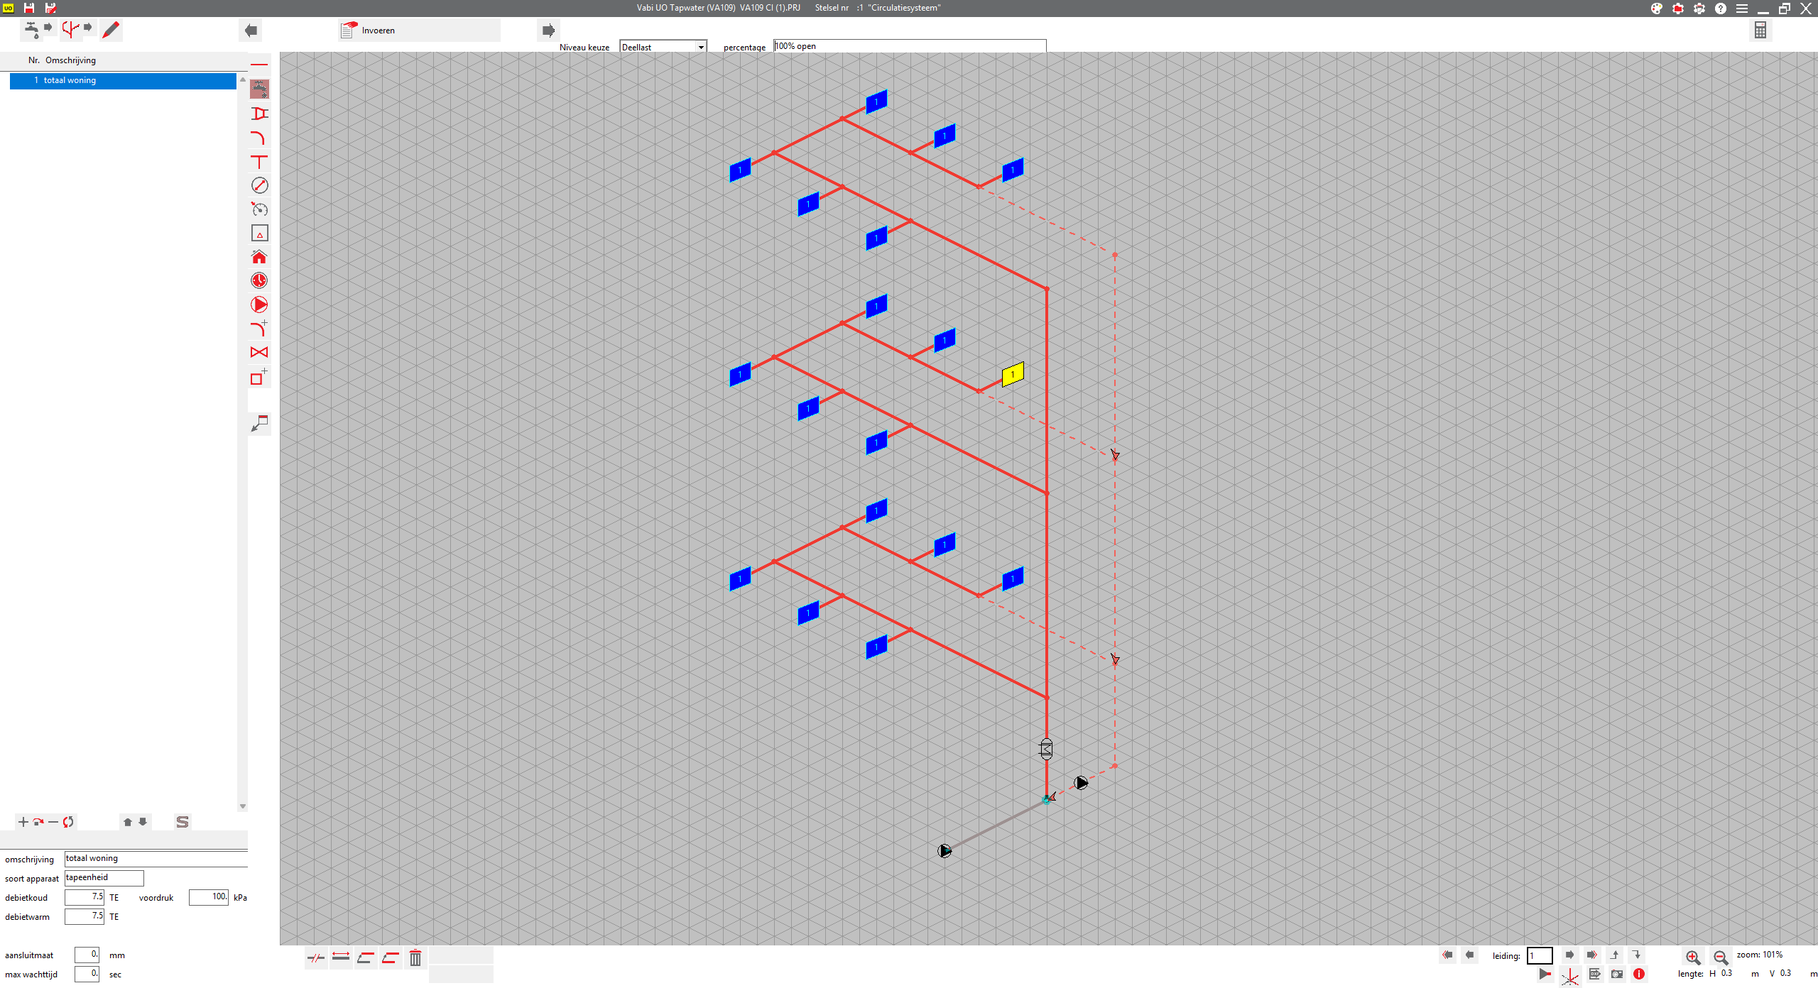Open the hamburger menu in title bar
Screen dimensions: 1818x988
click(1741, 9)
